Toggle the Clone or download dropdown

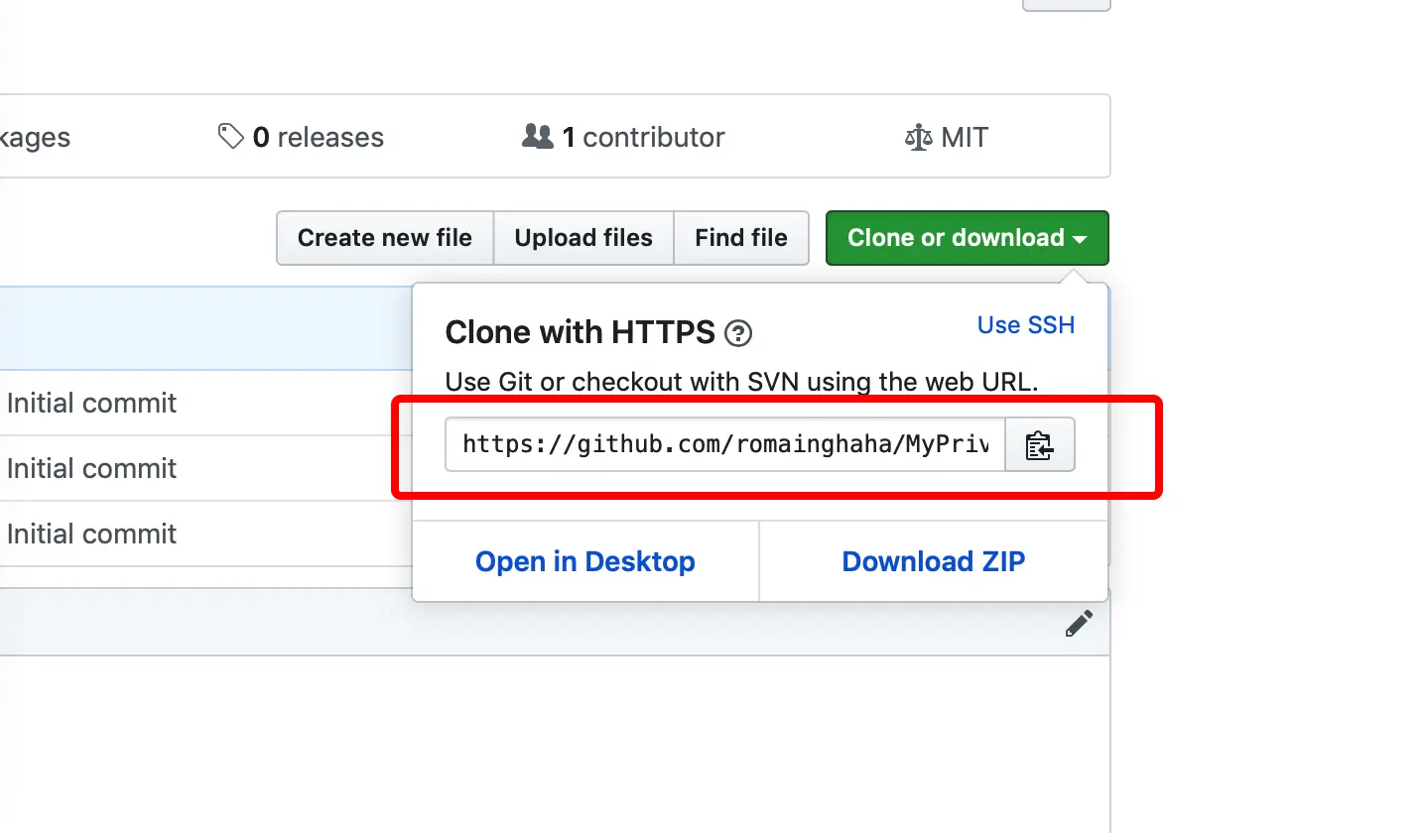(x=967, y=238)
